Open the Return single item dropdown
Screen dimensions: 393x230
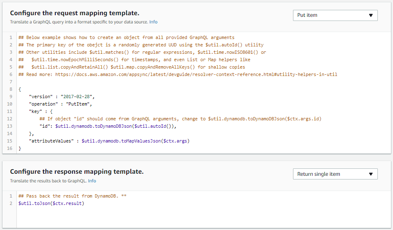click(x=335, y=174)
